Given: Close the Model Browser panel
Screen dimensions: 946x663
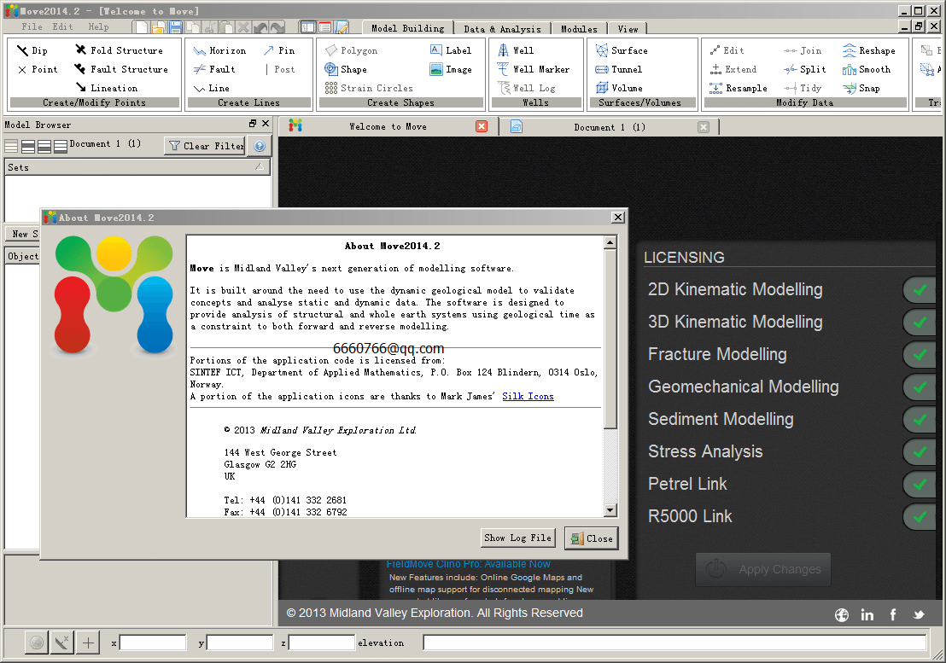Looking at the screenshot, I should pyautogui.click(x=266, y=124).
